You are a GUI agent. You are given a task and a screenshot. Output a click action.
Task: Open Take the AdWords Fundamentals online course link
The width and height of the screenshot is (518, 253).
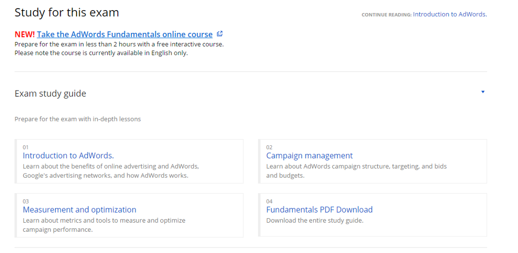[124, 34]
